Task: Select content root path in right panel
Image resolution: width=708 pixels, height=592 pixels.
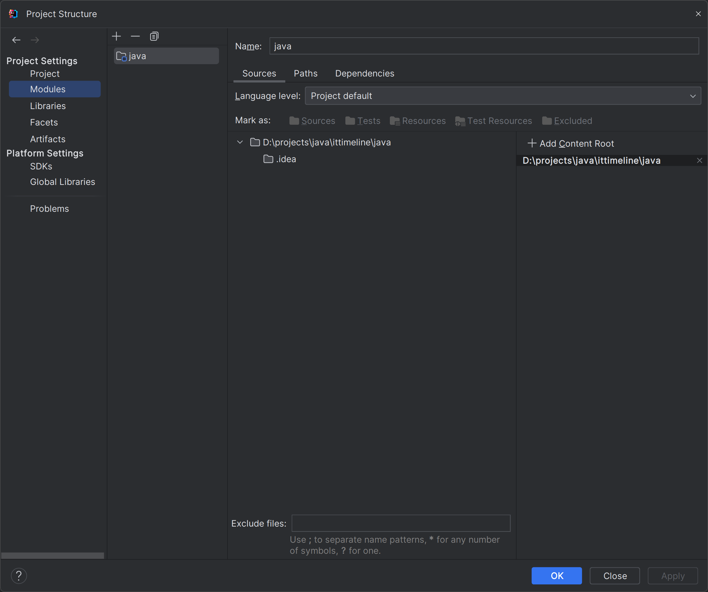Action: click(591, 161)
